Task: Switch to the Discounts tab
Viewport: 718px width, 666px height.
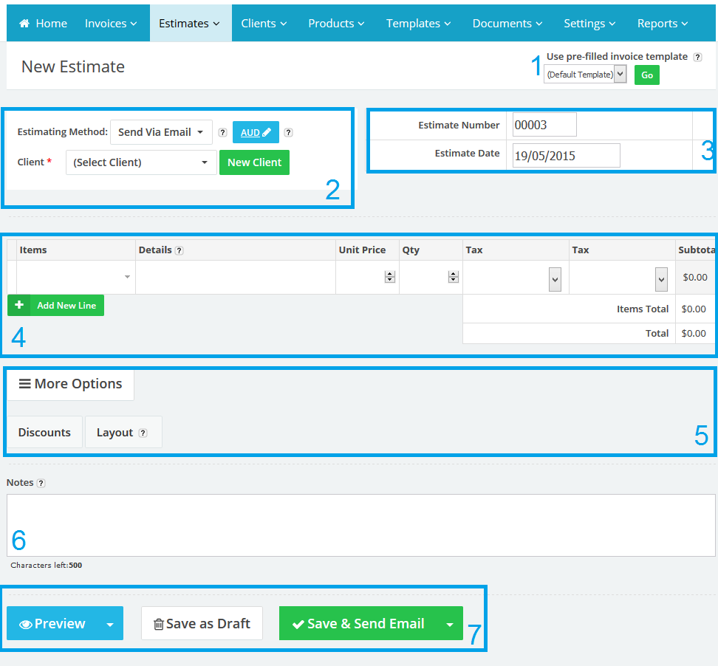Action: pos(44,433)
